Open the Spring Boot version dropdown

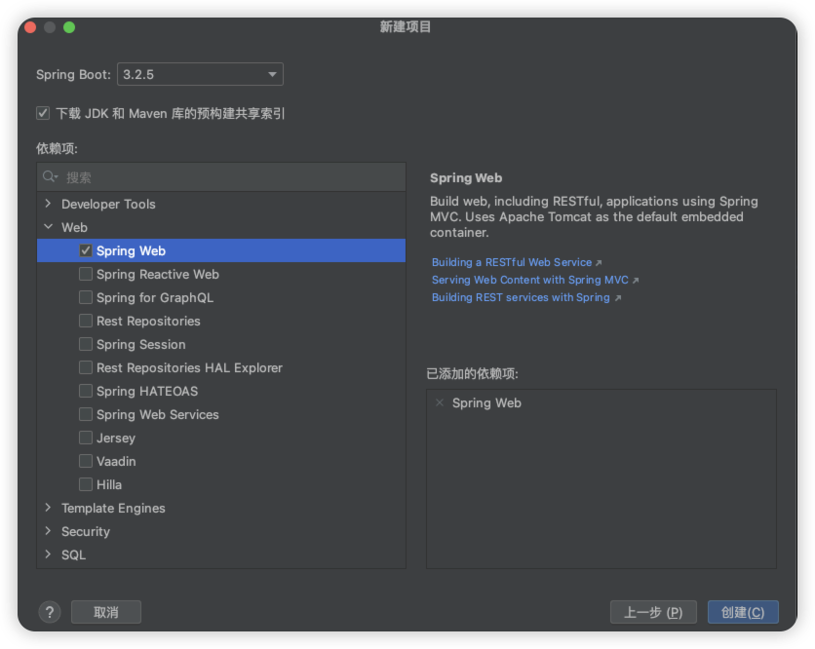(270, 74)
